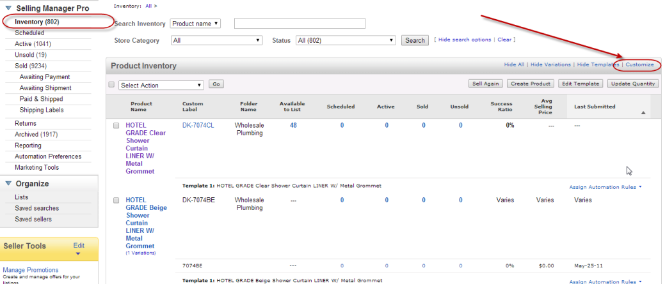Open Unsold (19) listings

(31, 54)
